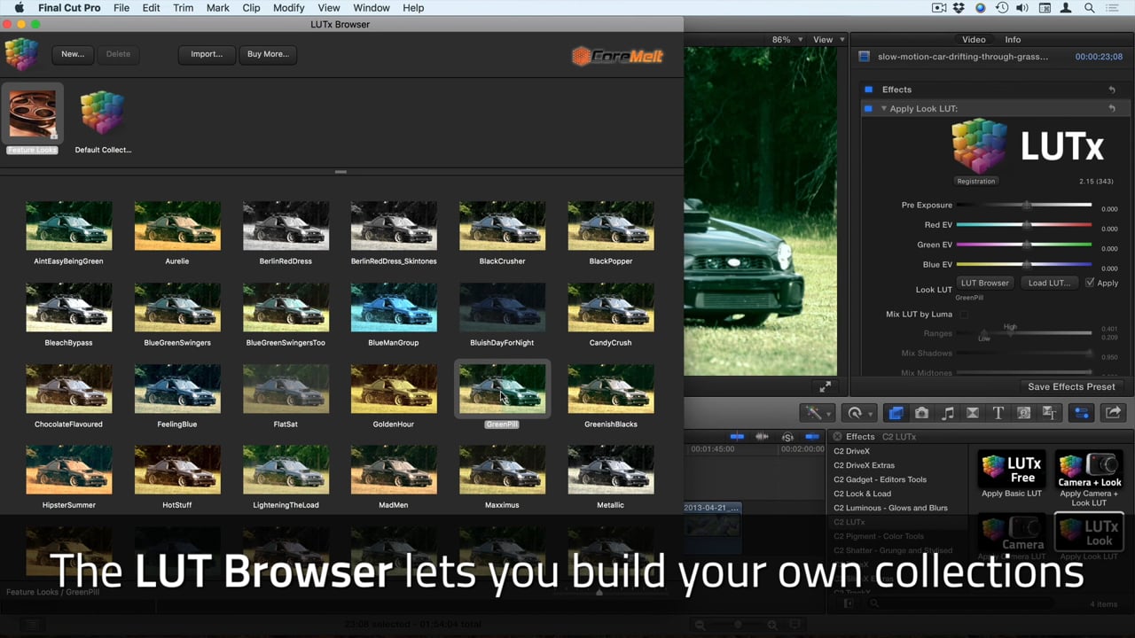Open the 86% viewer zoom dropdown
This screenshot has width=1135, height=638.
pyautogui.click(x=787, y=40)
